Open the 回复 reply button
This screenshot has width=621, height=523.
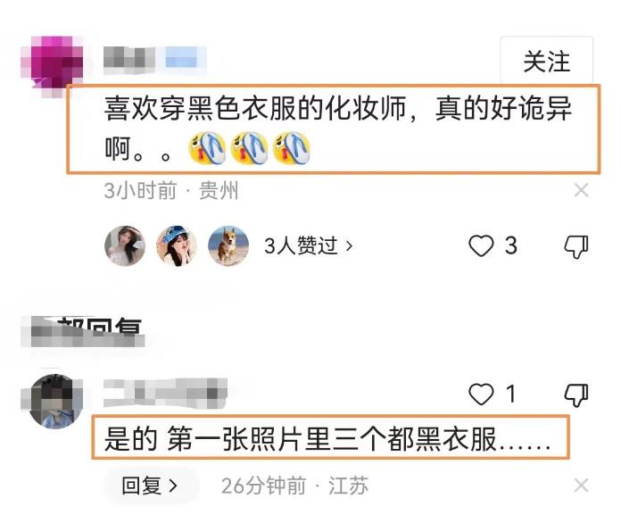[x=150, y=486]
